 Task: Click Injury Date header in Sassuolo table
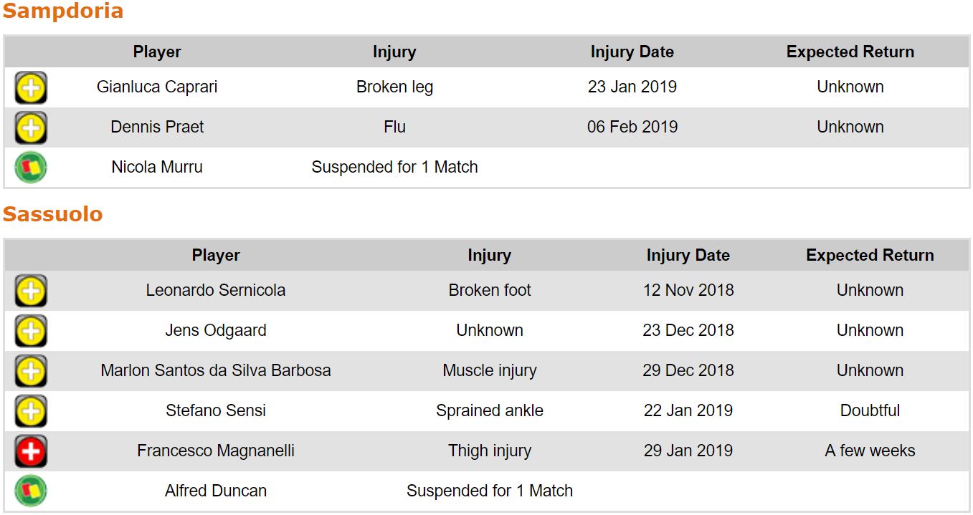(688, 256)
